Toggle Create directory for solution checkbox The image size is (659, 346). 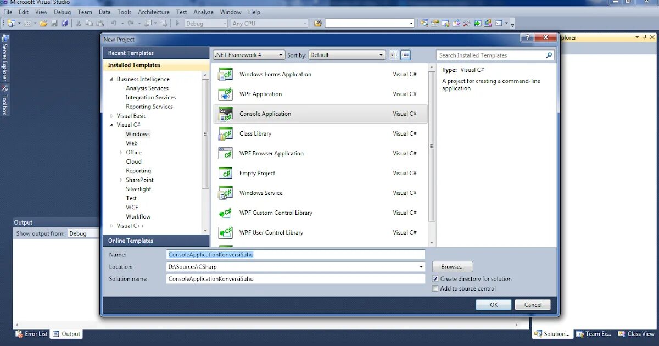coord(435,279)
